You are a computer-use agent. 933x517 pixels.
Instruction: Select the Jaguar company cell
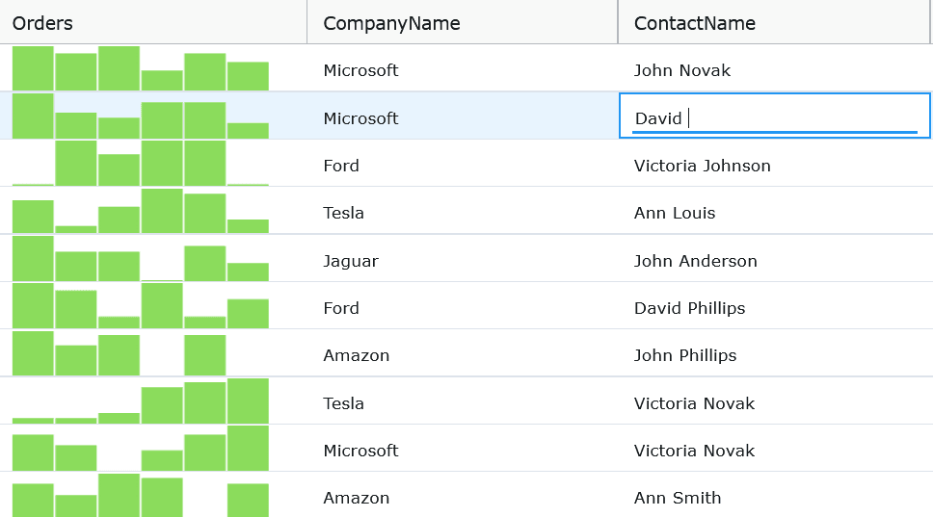[463, 258]
